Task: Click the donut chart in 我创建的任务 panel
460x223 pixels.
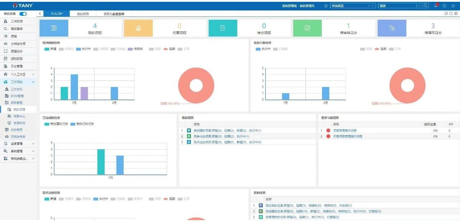Action: click(196, 86)
